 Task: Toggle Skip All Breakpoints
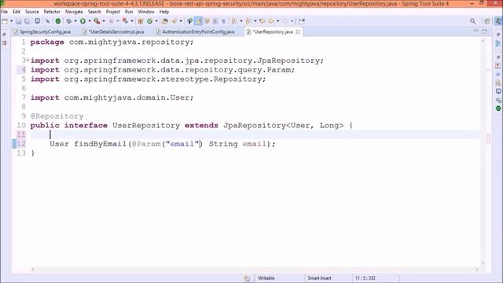click(47, 21)
